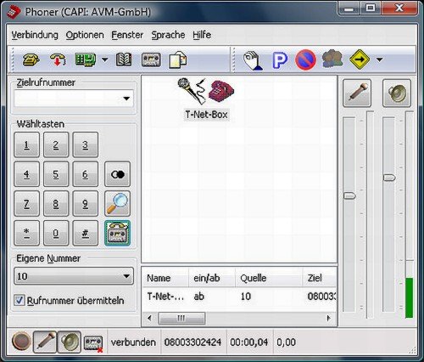Click the cassette answering machine toolbar icon
This screenshot has width=424, height=362.
tap(151, 59)
